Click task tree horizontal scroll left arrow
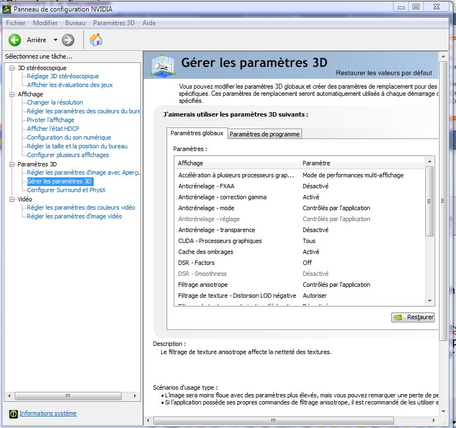This screenshot has height=428, width=456. tap(10, 396)
